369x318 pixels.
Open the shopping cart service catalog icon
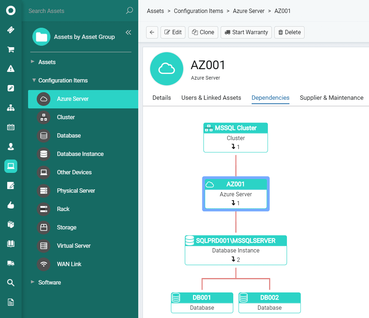10,49
